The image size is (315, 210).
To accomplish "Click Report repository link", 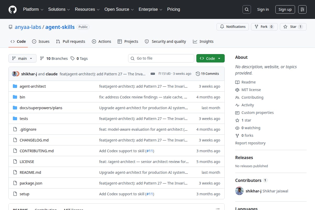I will click(x=250, y=143).
